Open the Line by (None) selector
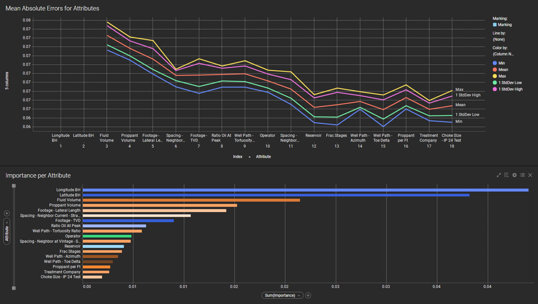The height and width of the screenshot is (304, 538). click(x=498, y=39)
